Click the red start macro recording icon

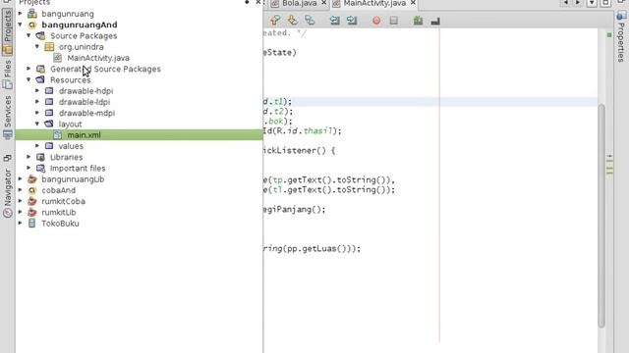376,21
